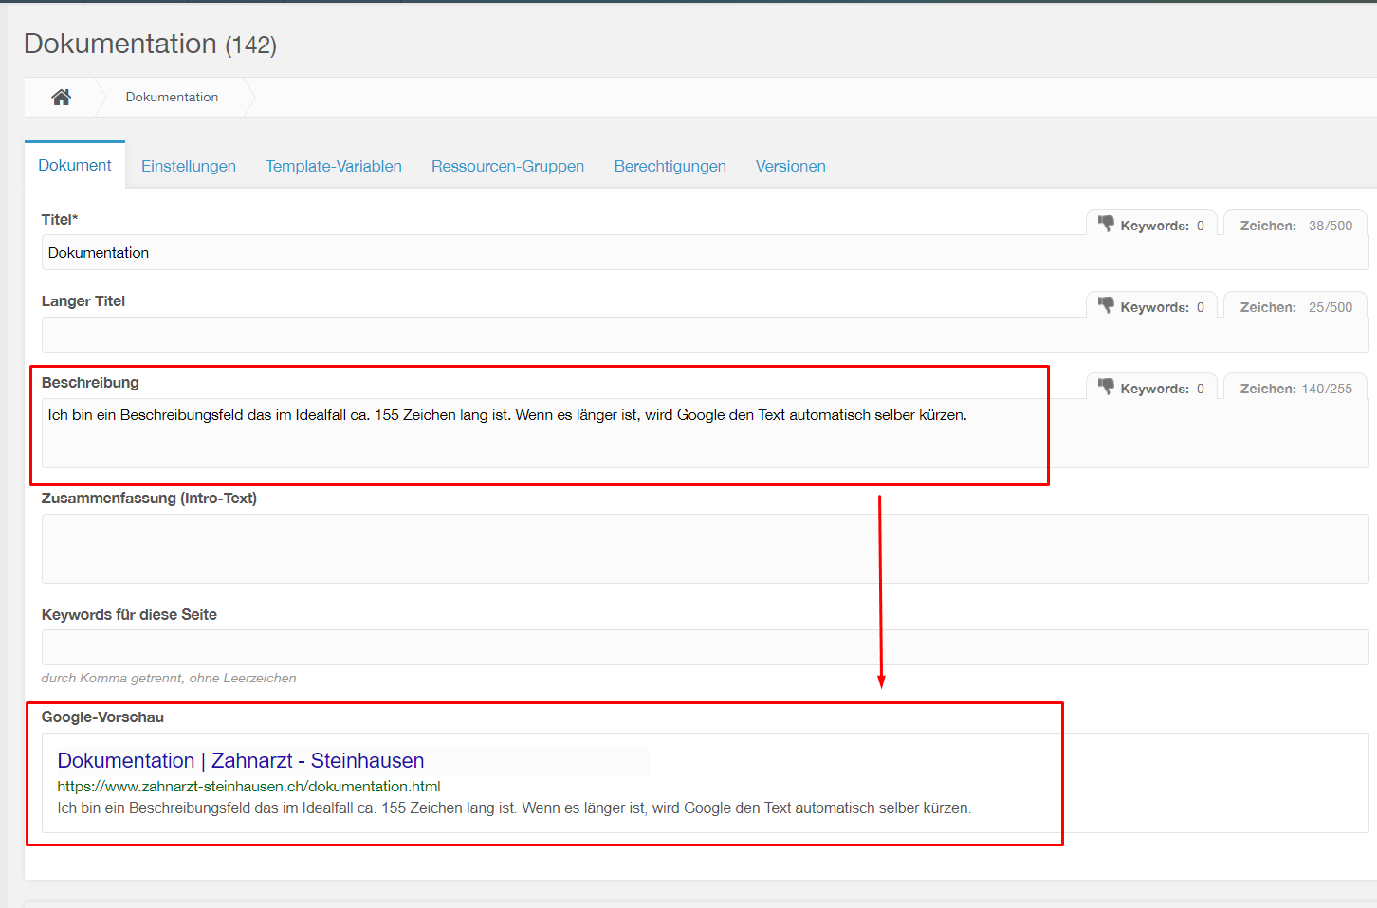Click the Beschreibung field label

[90, 382]
